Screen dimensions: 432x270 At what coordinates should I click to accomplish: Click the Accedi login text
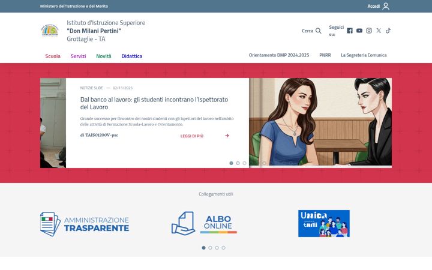[x=373, y=6]
